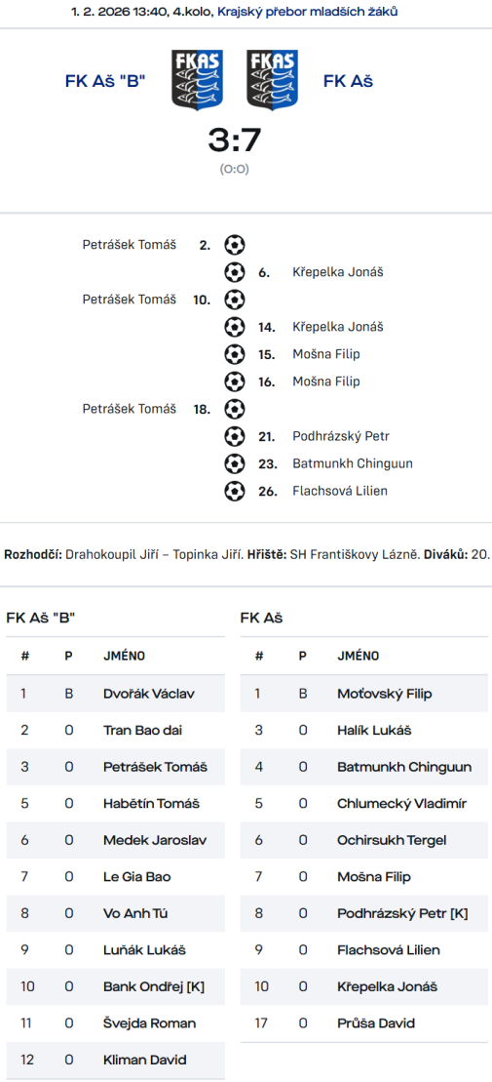This screenshot has height=1082, width=492.
Task: Select Bank Ondřej [K] captain row
Action: pyautogui.click(x=116, y=986)
